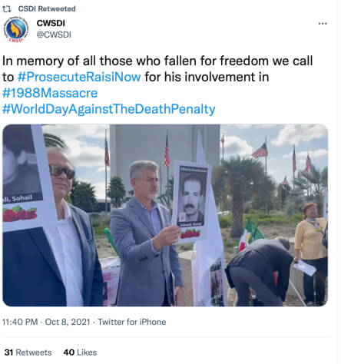Open the CSDI Retweeted label link
This screenshot has width=341, height=364.
coord(47,8)
